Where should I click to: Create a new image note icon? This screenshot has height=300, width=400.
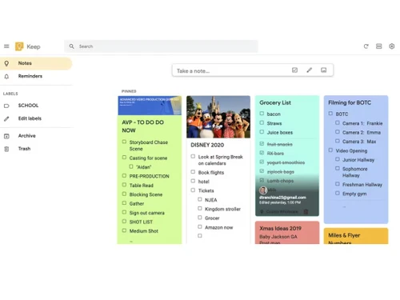323,70
